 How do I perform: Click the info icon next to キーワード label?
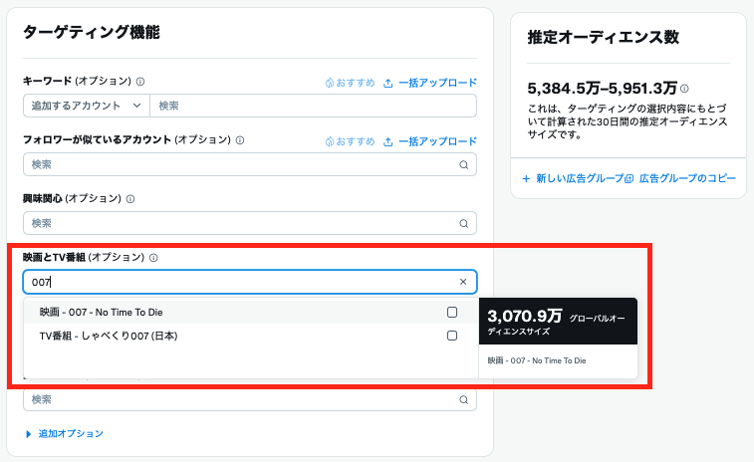click(x=140, y=83)
